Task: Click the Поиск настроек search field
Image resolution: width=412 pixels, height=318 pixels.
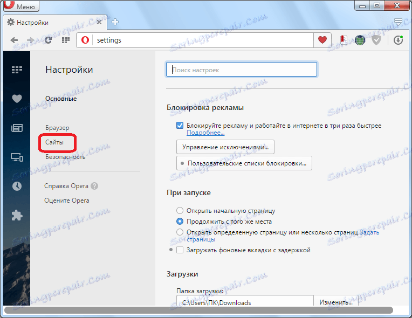Action: (242, 70)
